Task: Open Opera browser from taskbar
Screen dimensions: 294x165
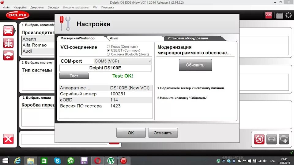Action: tap(97, 161)
